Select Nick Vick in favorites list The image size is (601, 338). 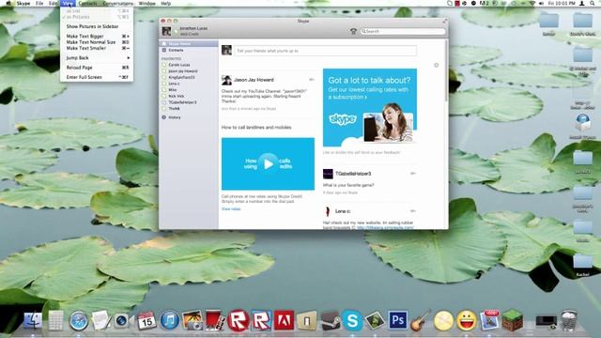(177, 96)
